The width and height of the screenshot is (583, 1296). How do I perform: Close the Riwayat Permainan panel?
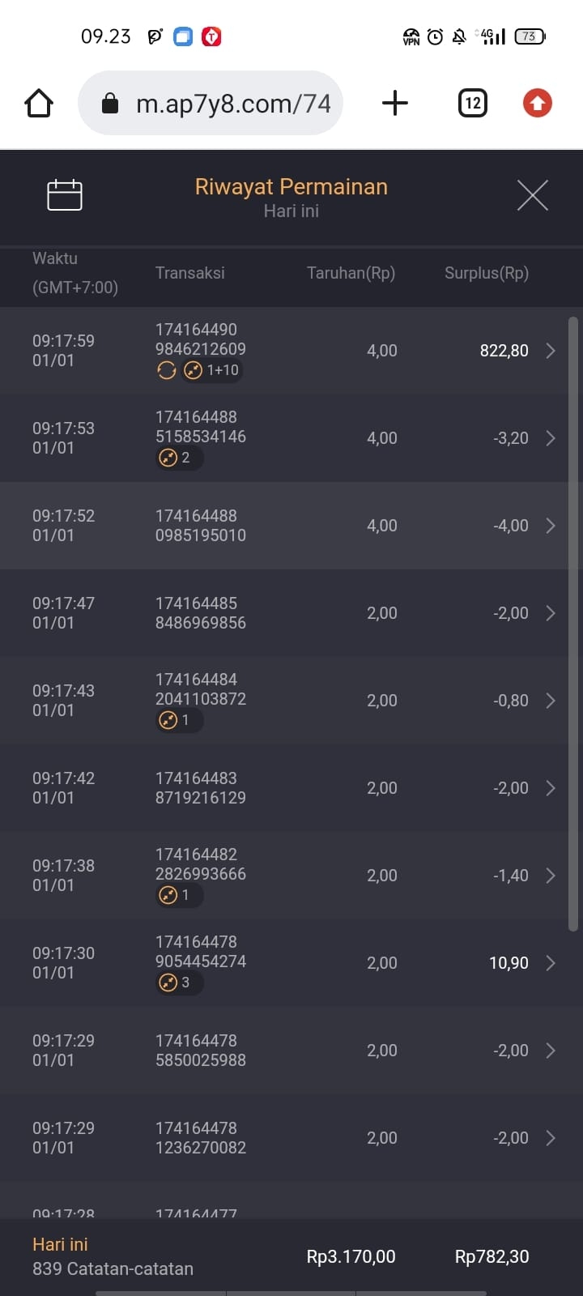coord(532,195)
